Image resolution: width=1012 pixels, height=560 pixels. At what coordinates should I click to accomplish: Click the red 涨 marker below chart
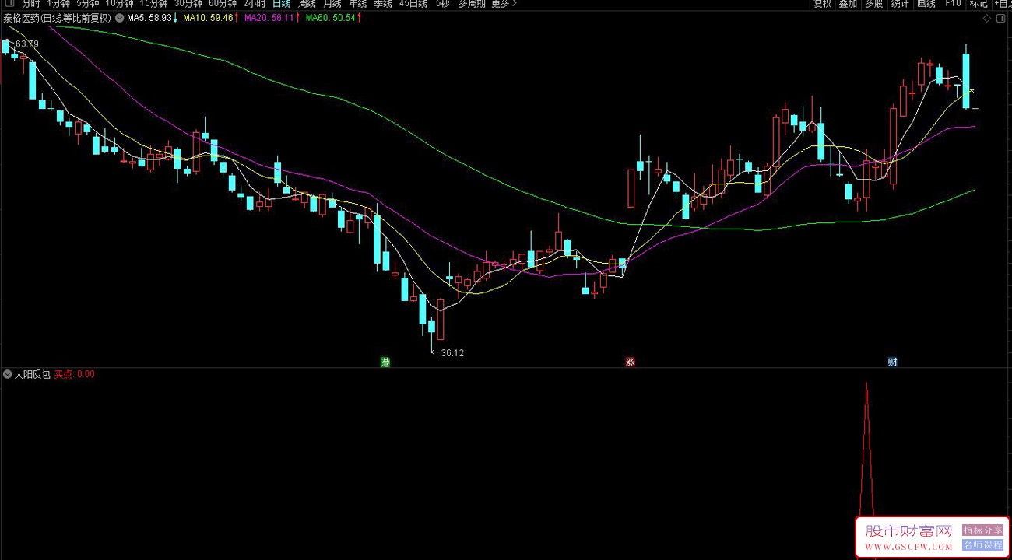click(630, 362)
